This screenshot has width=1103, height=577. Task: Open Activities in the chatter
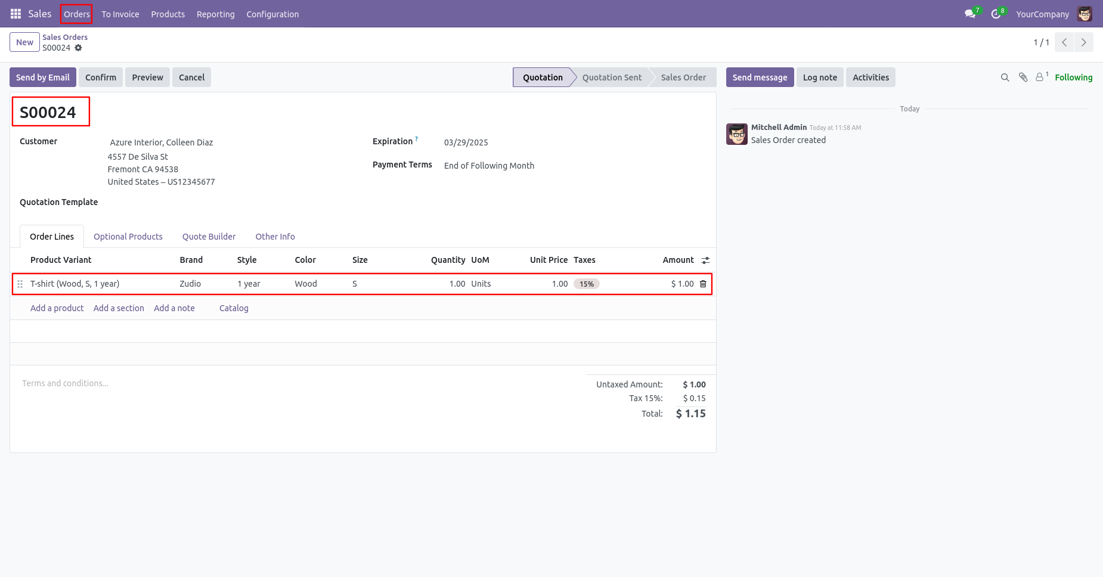click(x=870, y=77)
